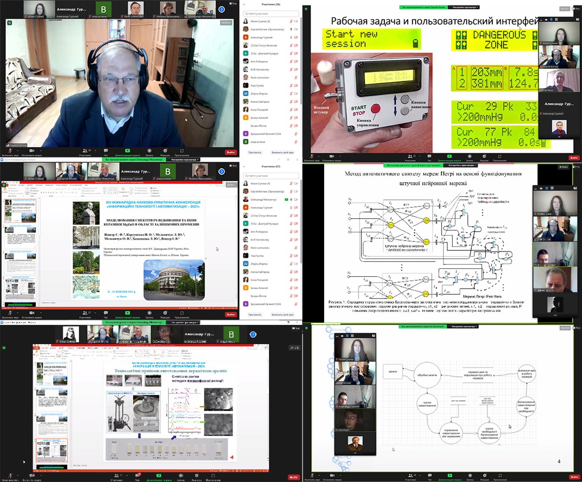Click Включить свой звук in Участники (26) panel
582x482 pixels.
[x=283, y=152]
